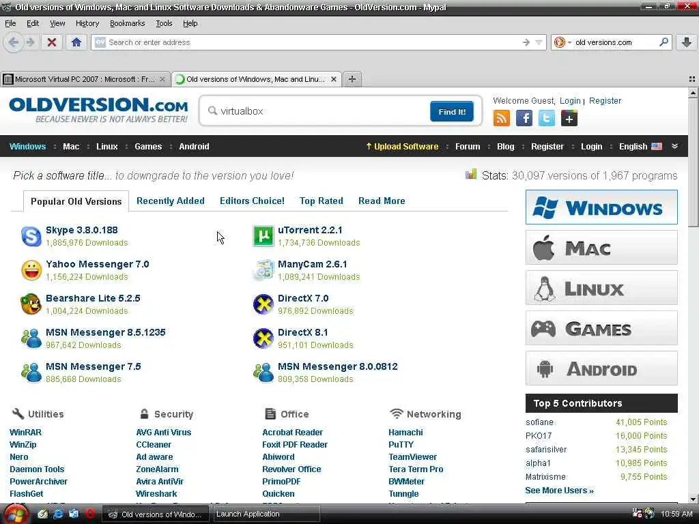699x524 pixels.
Task: Switch to the Editors Choice! tab
Action: pos(252,201)
